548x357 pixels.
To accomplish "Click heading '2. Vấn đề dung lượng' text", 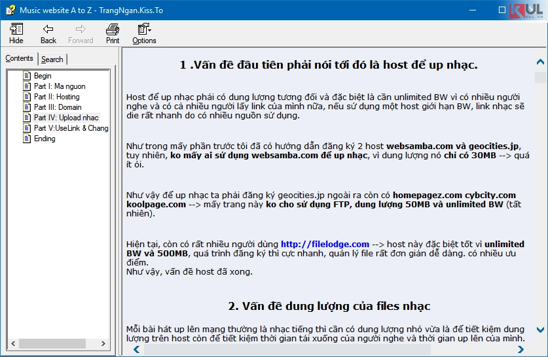I will point(329,306).
